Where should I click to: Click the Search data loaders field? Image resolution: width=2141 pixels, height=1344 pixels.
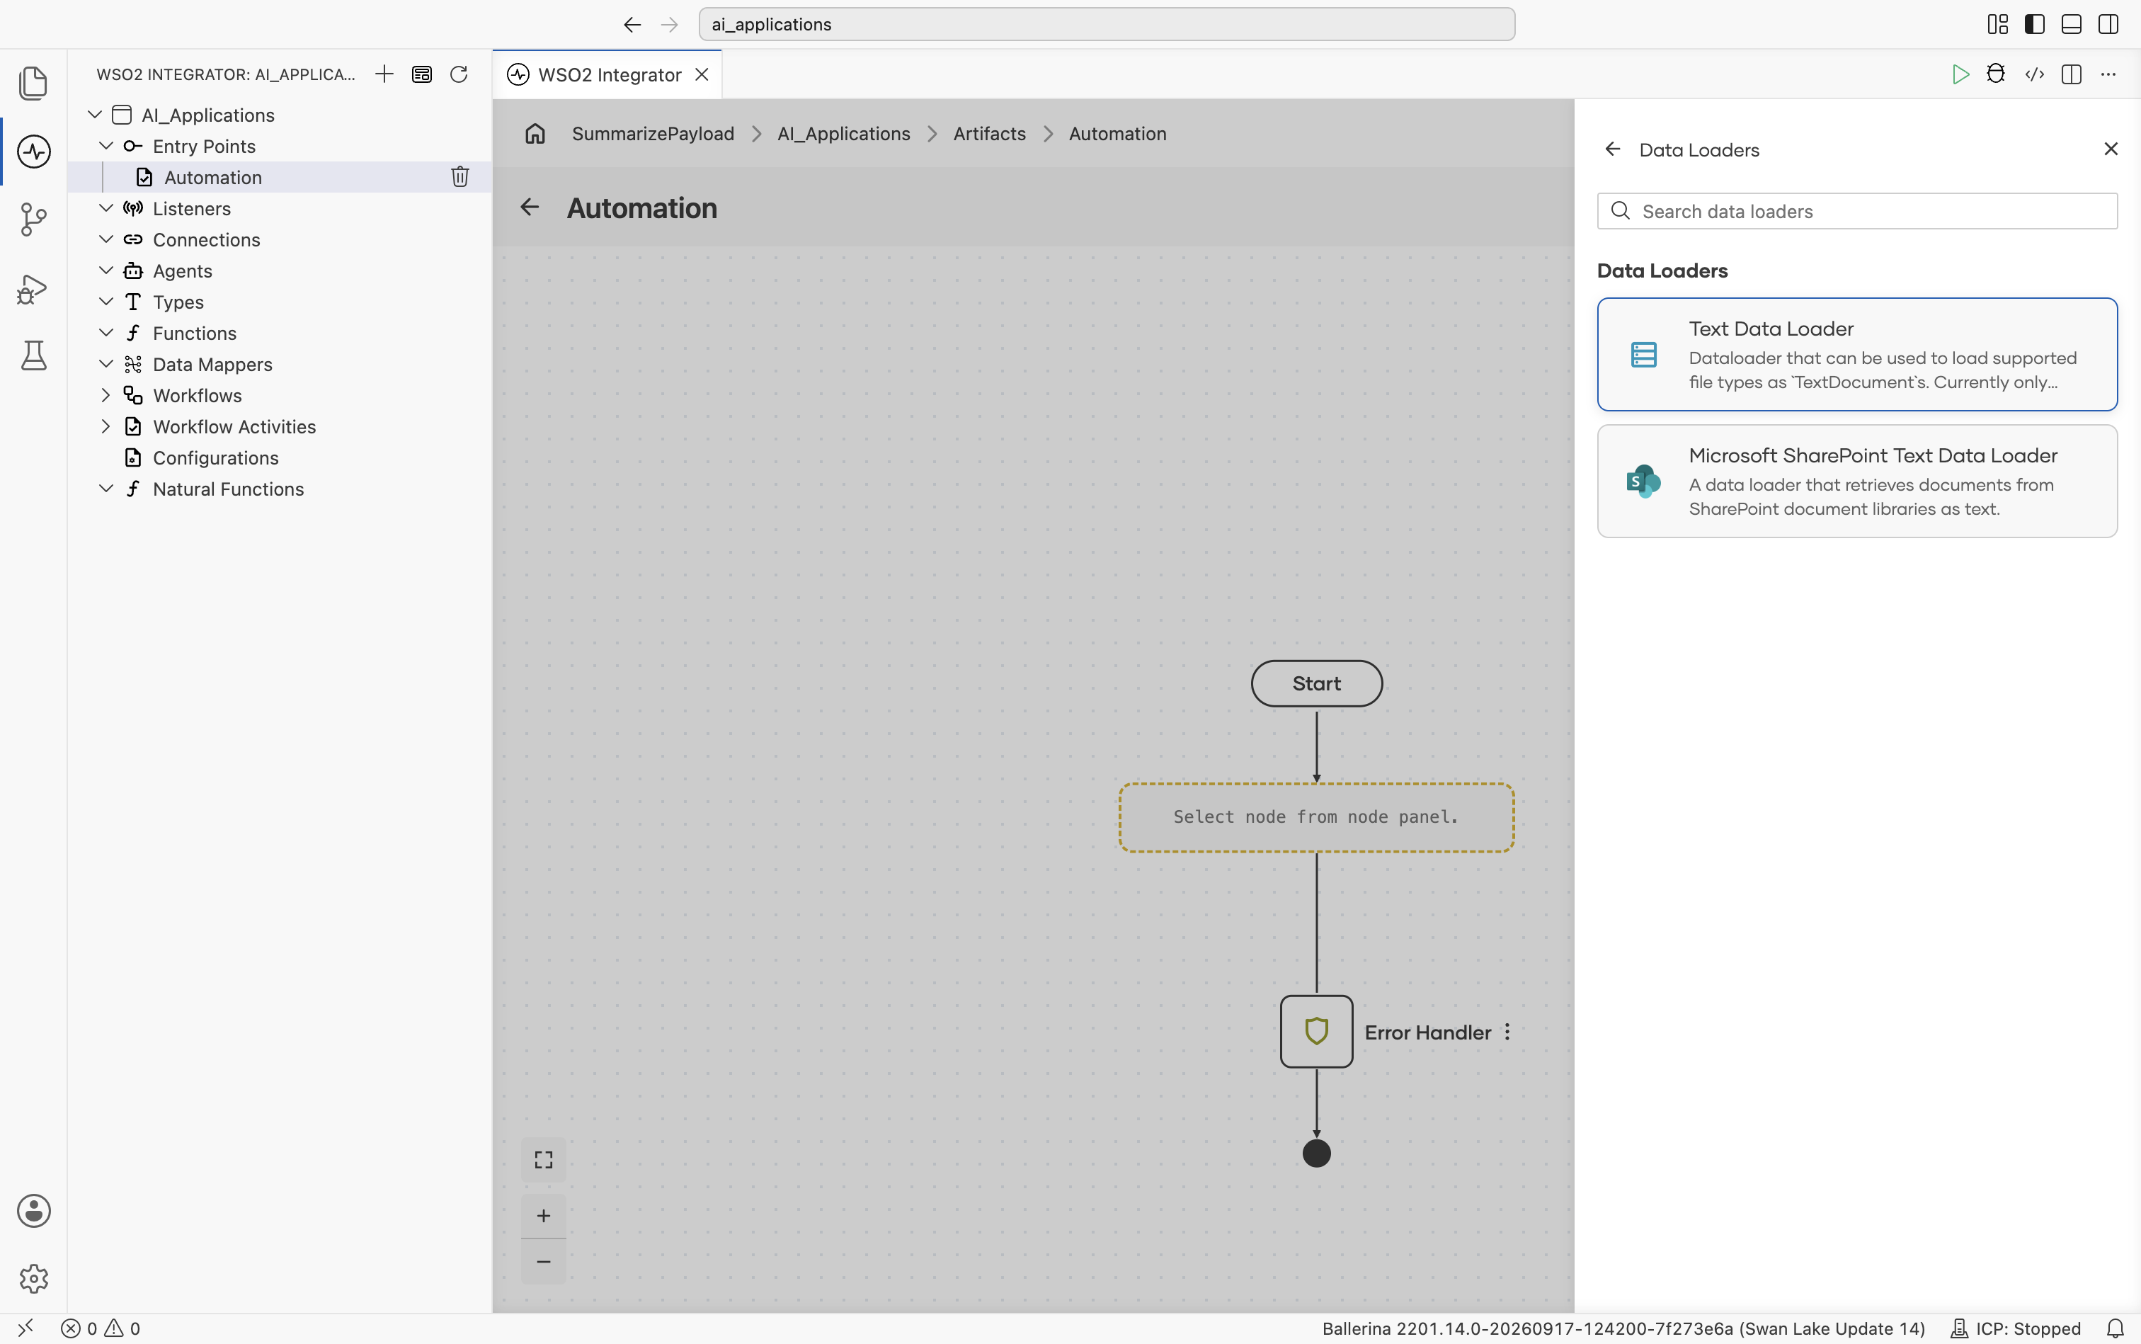pyautogui.click(x=1858, y=211)
